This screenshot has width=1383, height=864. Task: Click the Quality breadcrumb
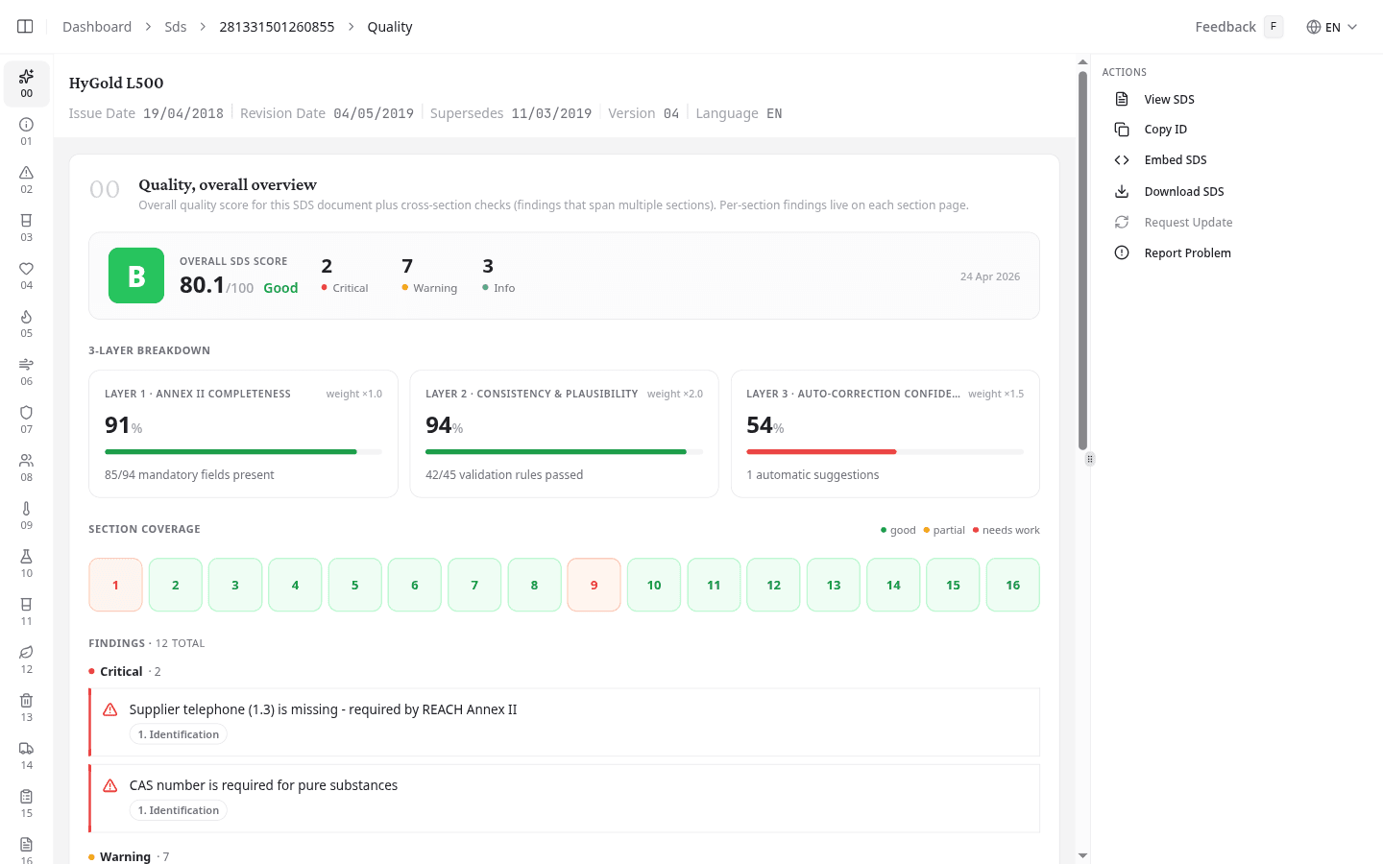point(390,27)
